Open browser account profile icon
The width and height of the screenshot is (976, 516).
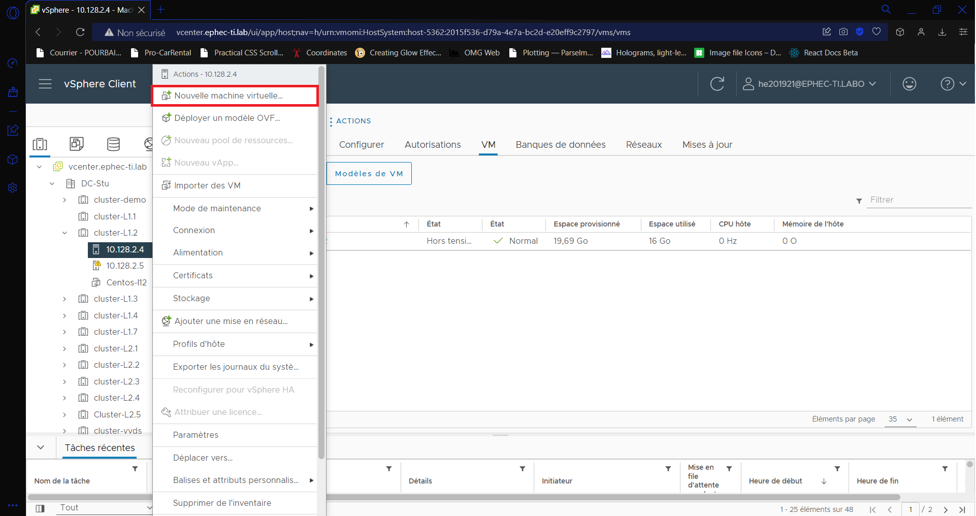coord(921,32)
